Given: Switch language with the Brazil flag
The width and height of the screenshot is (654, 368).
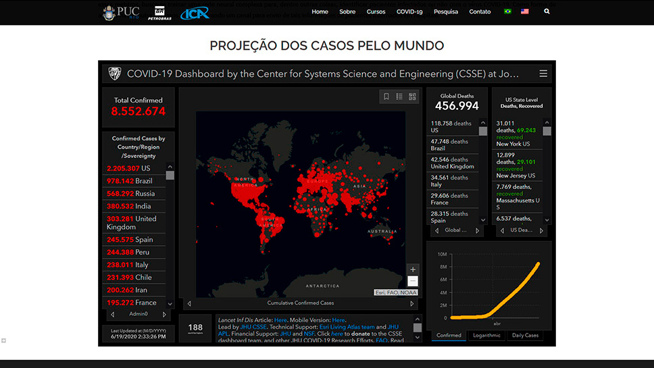Looking at the screenshot, I should [x=508, y=11].
